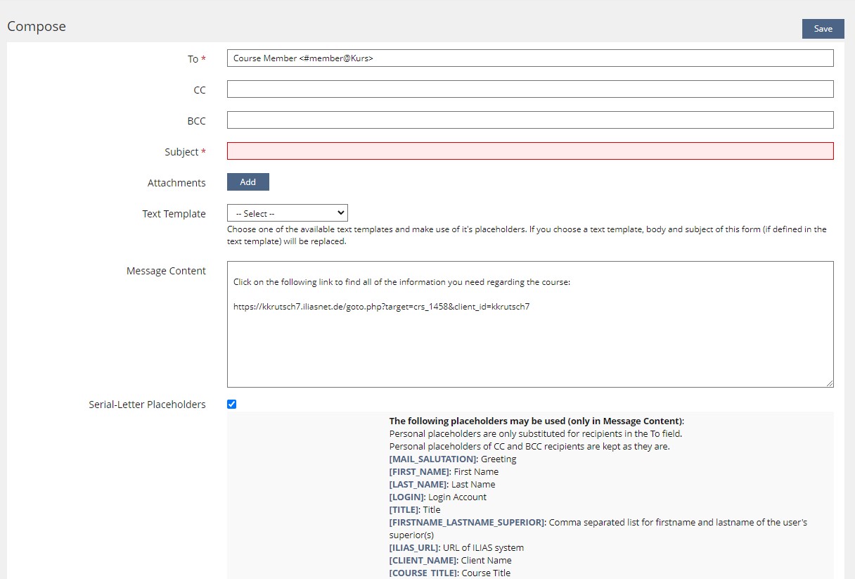Viewport: 855px width, 579px height.
Task: Click the [TITLE] placeholder
Action: [404, 510]
